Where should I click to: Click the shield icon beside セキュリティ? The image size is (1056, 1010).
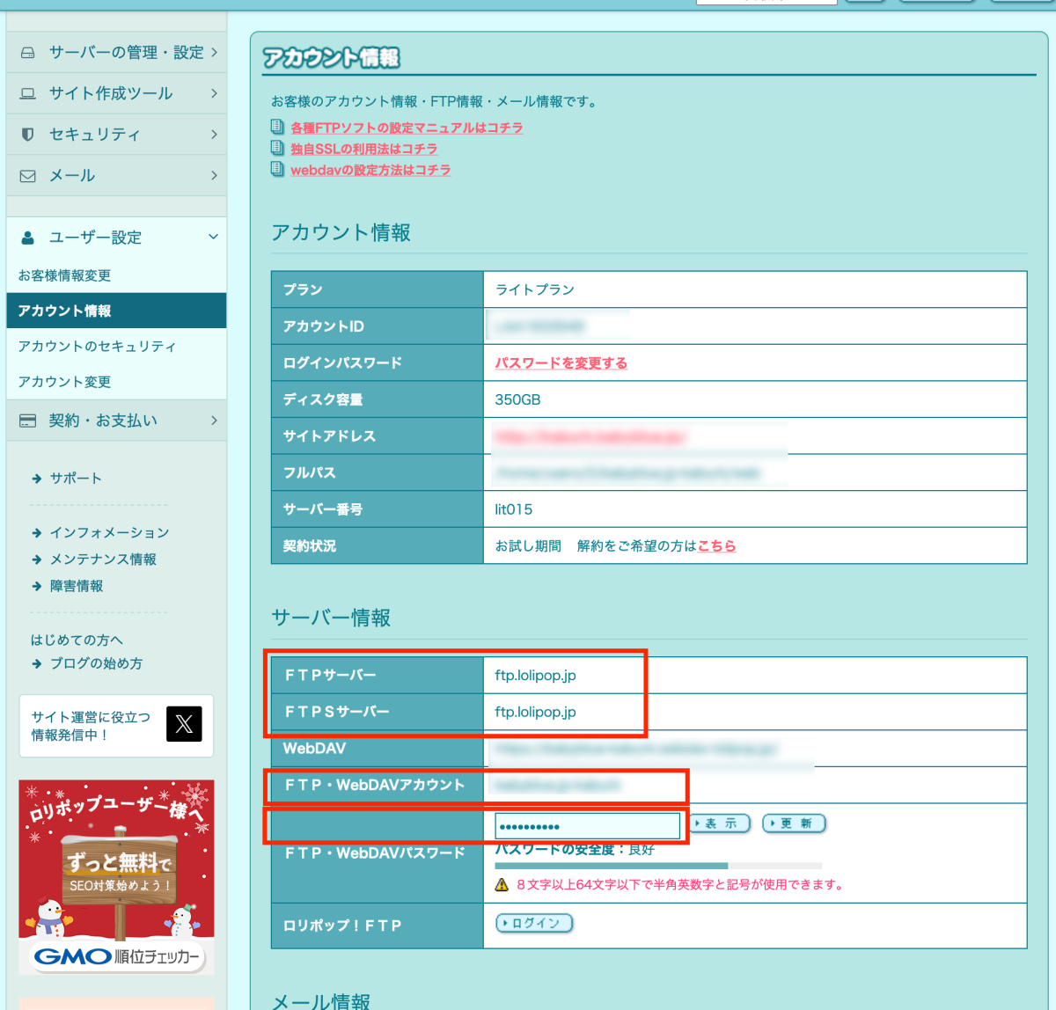28,135
